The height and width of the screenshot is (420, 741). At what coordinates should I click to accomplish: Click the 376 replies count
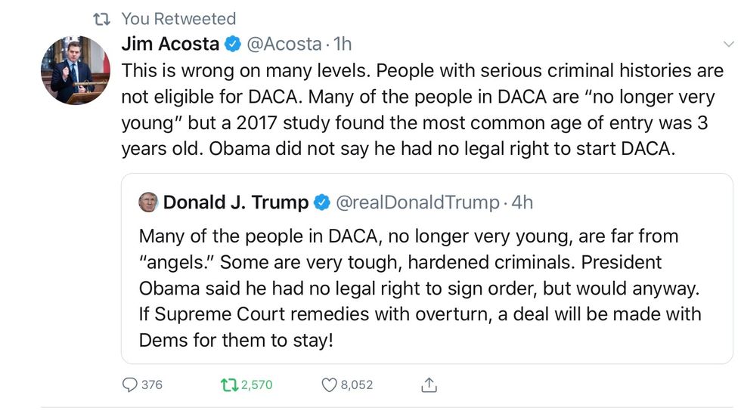click(152, 385)
